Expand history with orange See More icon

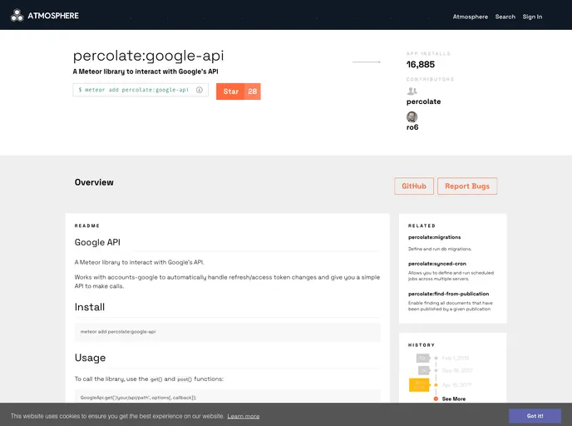[x=436, y=399]
